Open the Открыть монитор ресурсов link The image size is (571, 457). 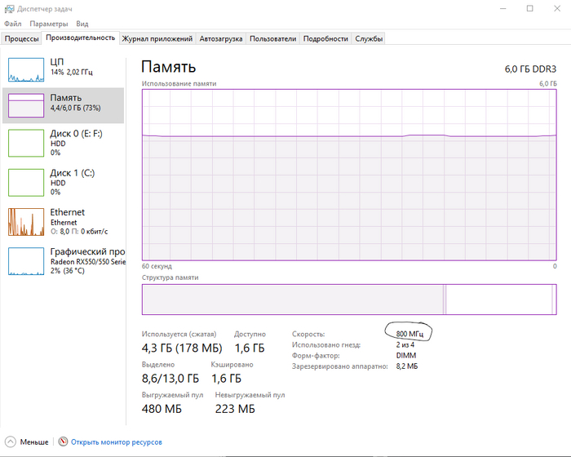pos(117,442)
